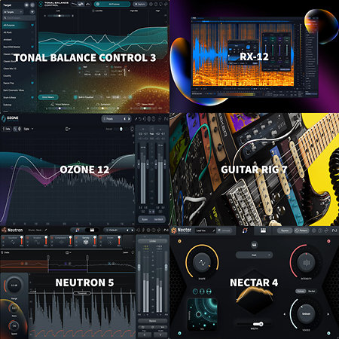Click the Threshold handle in Neutron's waveform
This screenshot has width=339, height=339.
[x=82, y=293]
